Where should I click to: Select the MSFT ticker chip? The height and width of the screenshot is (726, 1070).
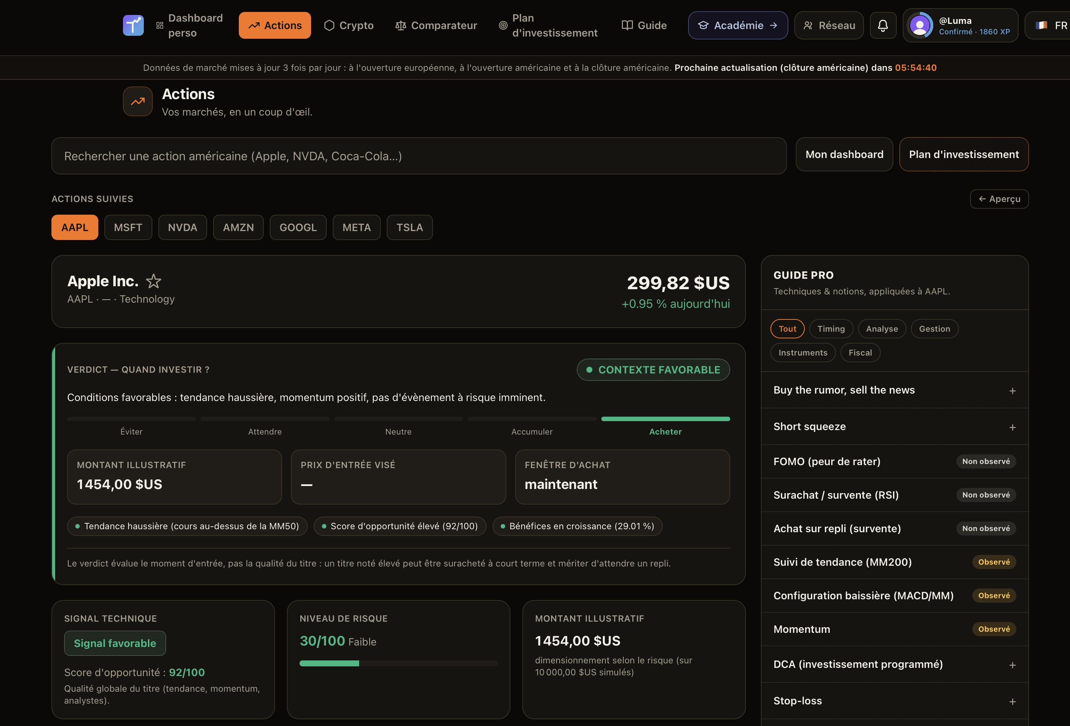[128, 227]
